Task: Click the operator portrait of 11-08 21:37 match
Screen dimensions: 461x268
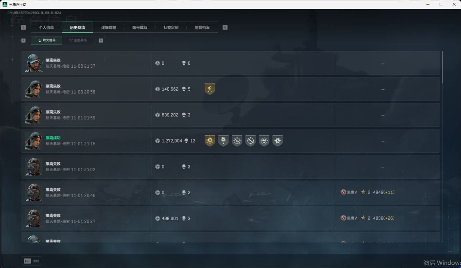Action: pyautogui.click(x=34, y=63)
